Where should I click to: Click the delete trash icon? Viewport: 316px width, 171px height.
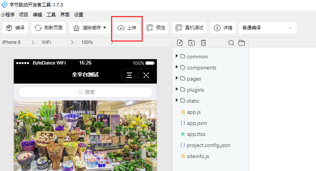203,43
